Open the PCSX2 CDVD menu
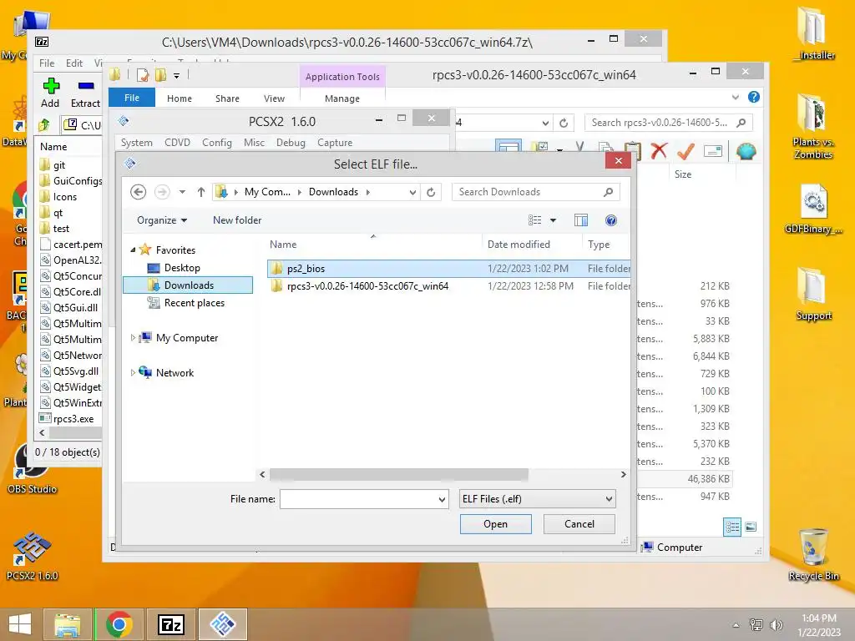This screenshot has height=641, width=855. pyautogui.click(x=177, y=142)
